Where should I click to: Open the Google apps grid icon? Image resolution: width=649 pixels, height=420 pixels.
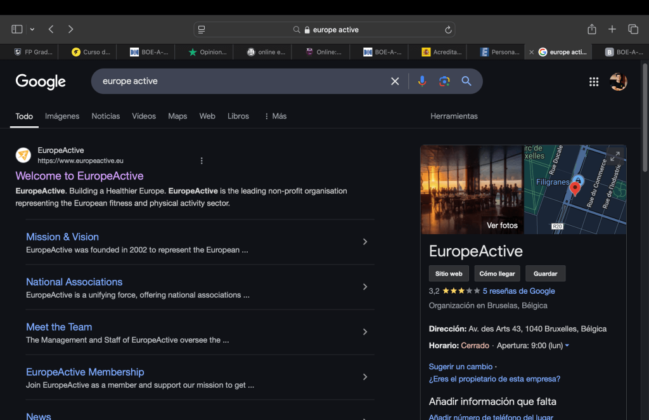click(594, 82)
